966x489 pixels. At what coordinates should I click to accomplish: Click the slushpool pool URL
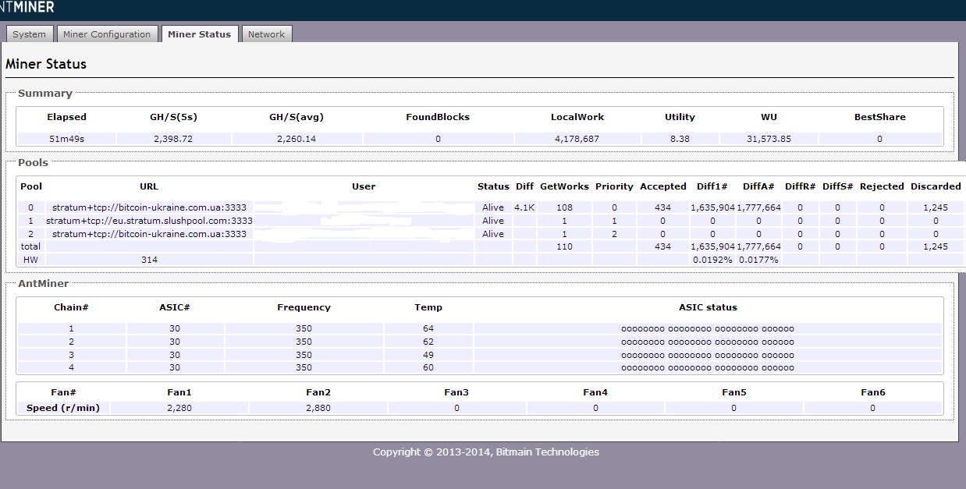pyautogui.click(x=149, y=221)
